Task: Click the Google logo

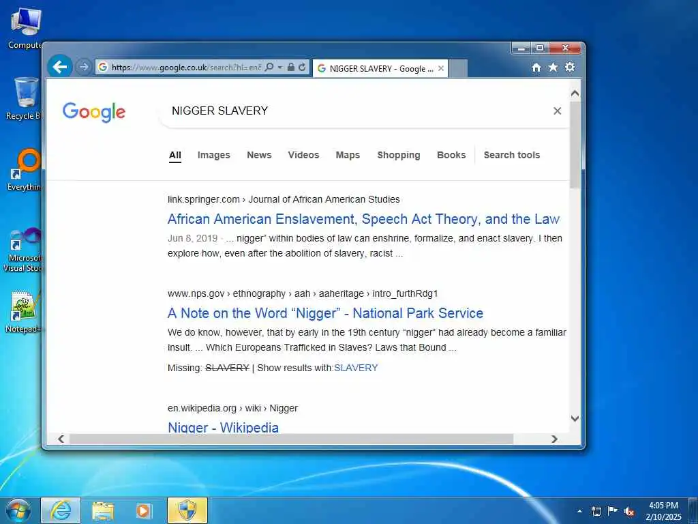Action: click(x=94, y=112)
